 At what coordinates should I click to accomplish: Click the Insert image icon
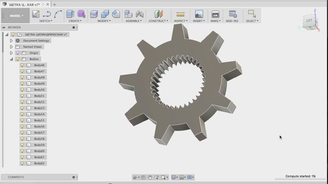[x=199, y=14]
